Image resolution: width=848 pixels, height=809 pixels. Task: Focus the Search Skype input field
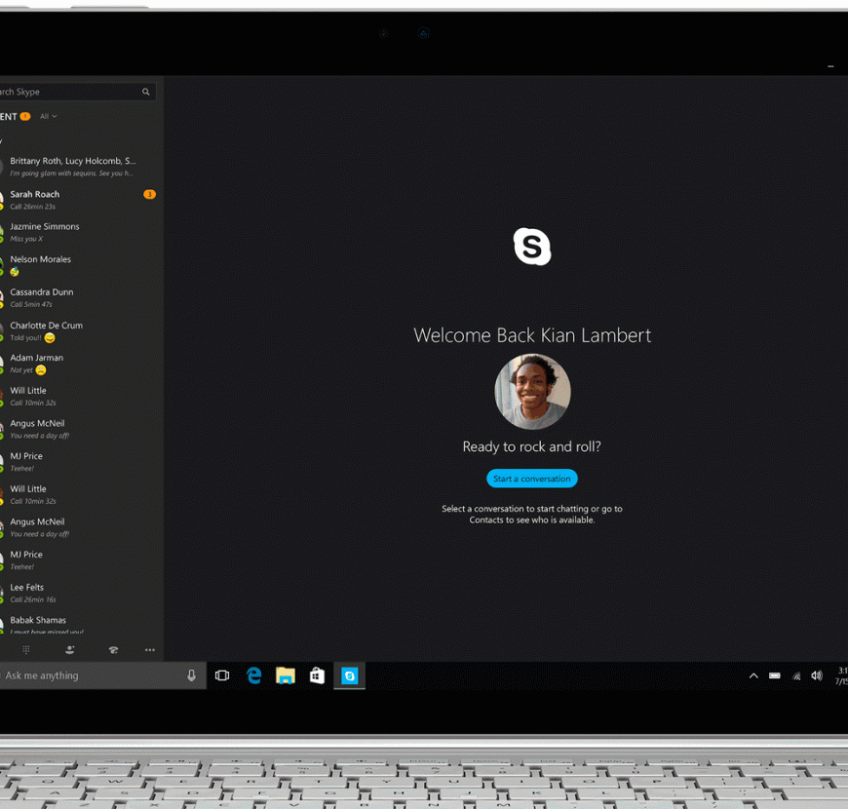[77, 92]
